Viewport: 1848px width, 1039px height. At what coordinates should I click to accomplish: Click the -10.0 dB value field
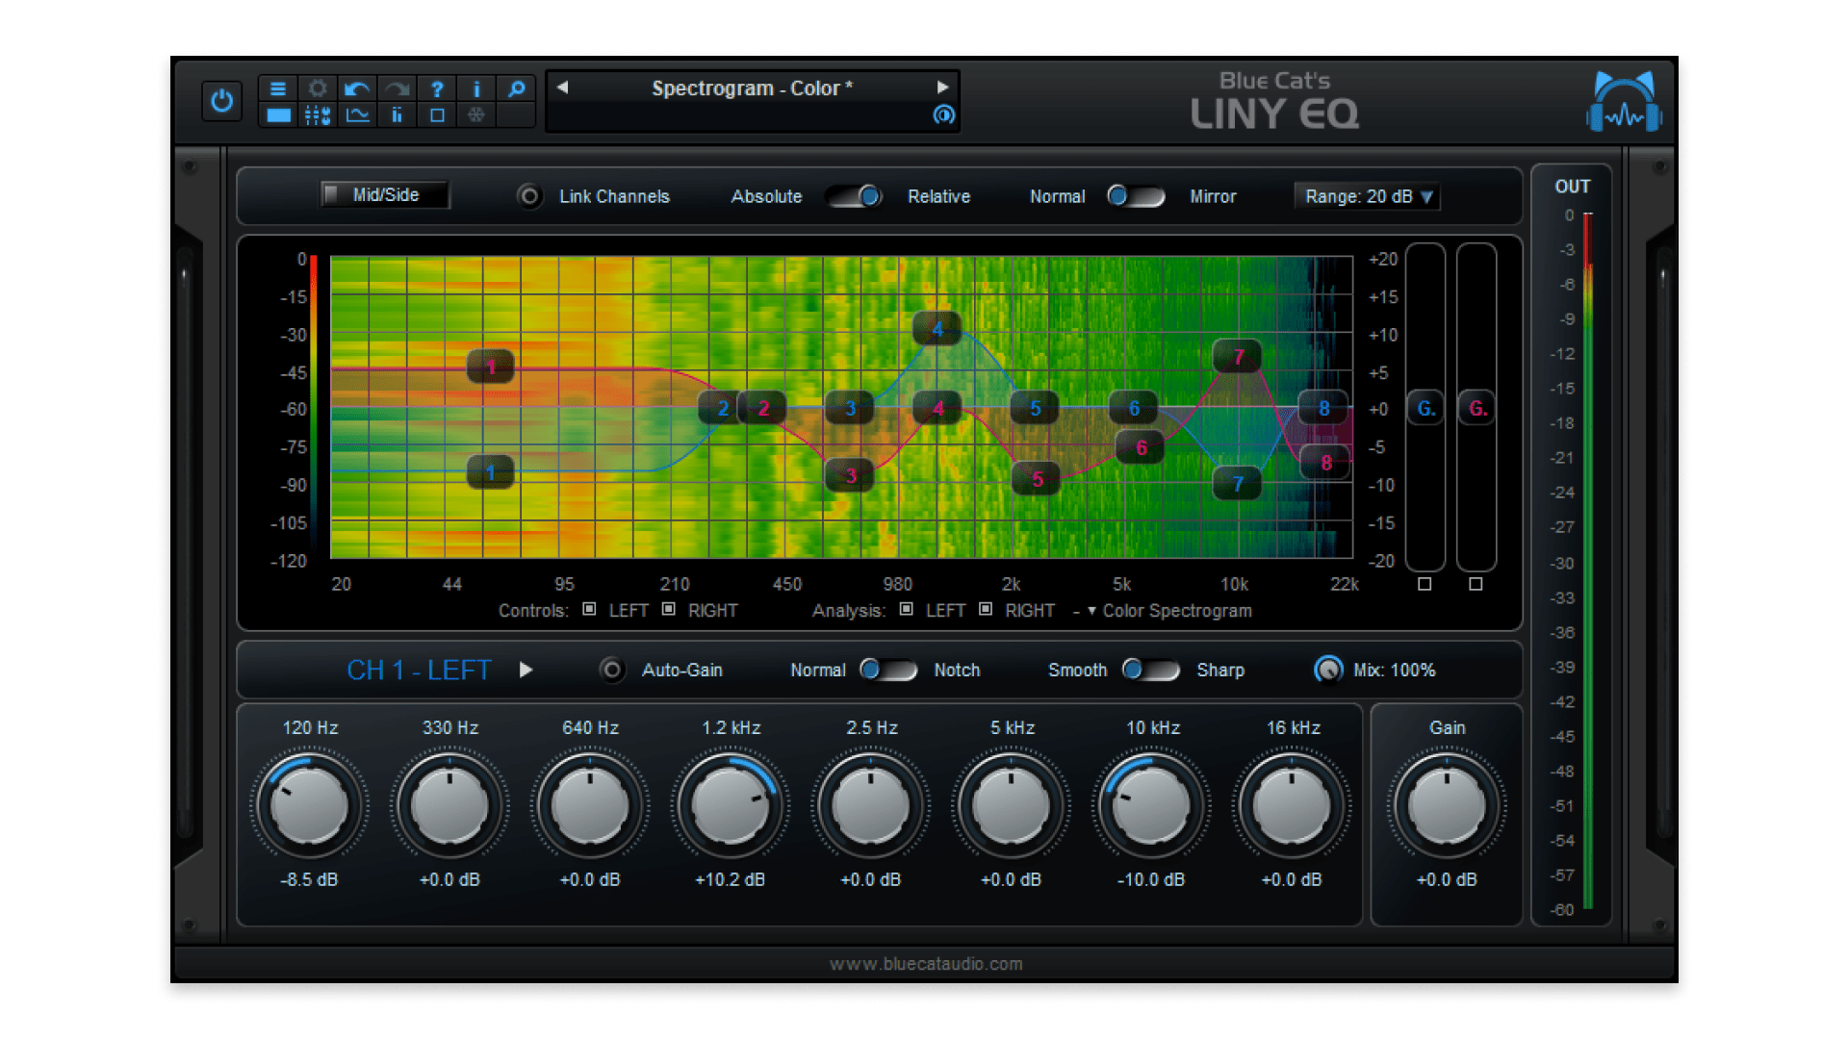click(1150, 879)
